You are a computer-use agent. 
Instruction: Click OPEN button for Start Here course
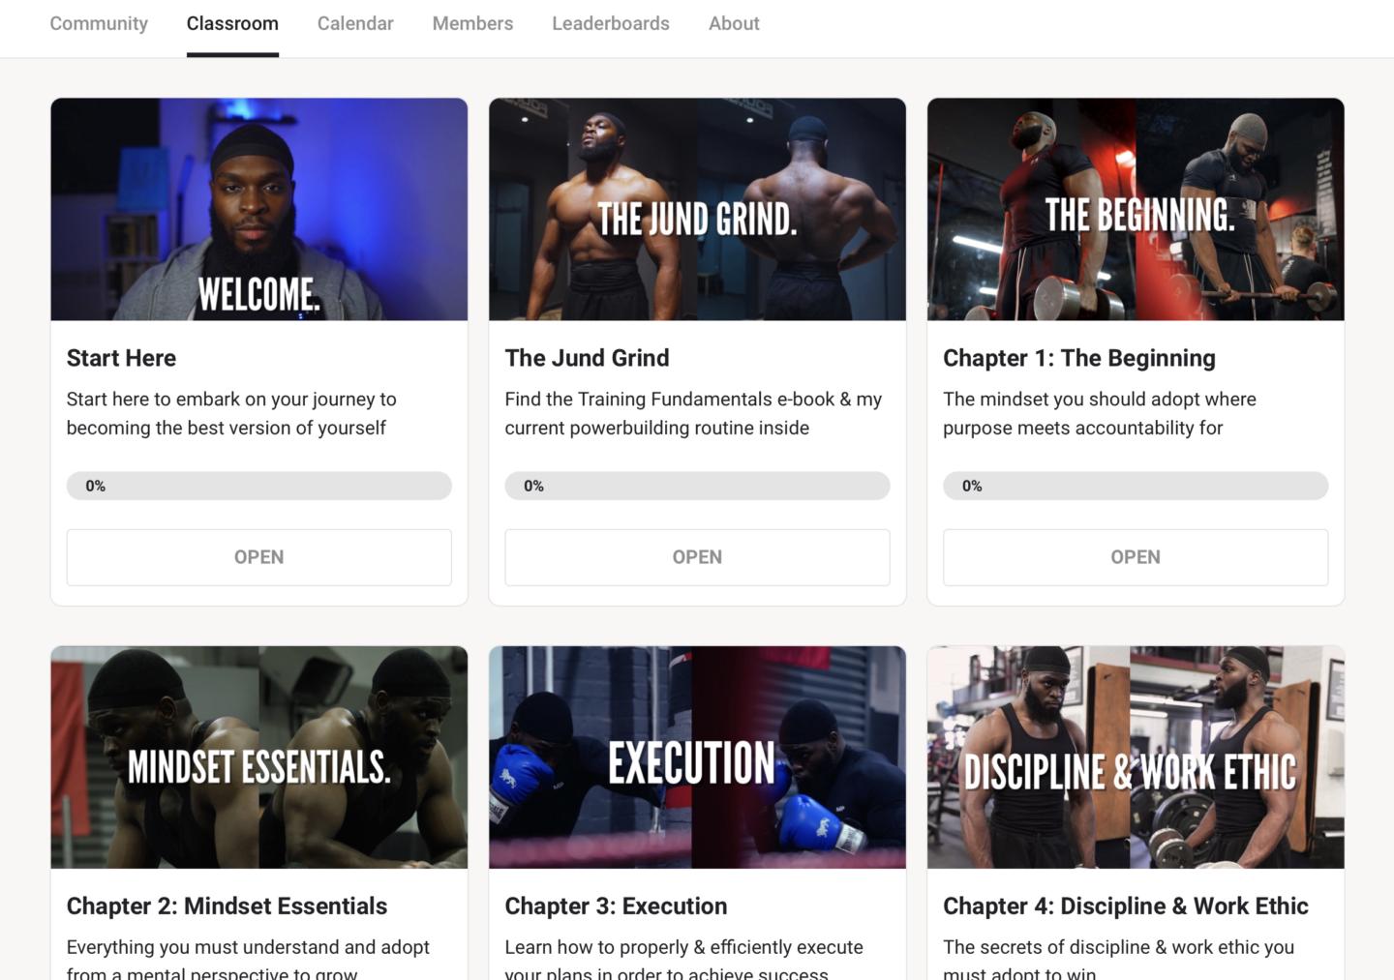pos(258,557)
